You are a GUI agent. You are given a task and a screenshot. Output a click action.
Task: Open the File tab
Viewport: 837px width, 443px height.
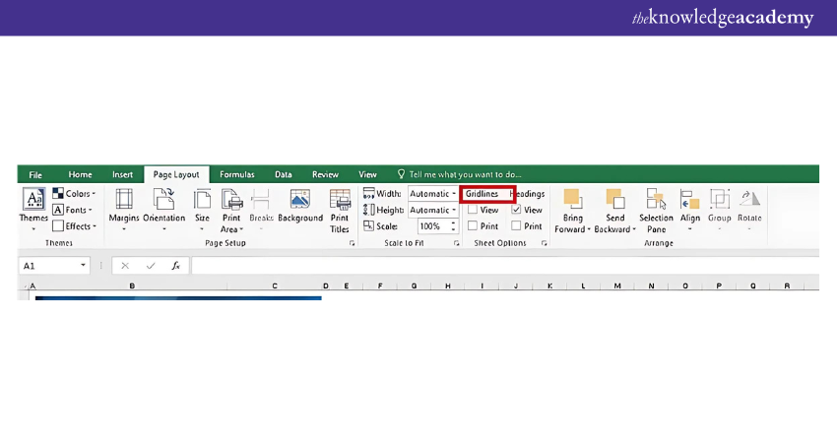point(35,174)
